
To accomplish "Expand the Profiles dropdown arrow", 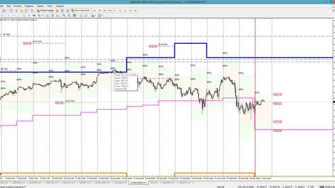I will [6, 10].
